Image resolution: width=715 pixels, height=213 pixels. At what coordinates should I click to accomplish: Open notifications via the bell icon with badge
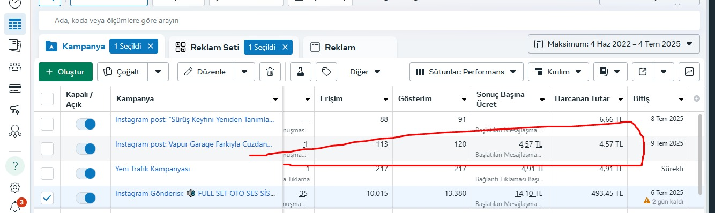(15, 207)
